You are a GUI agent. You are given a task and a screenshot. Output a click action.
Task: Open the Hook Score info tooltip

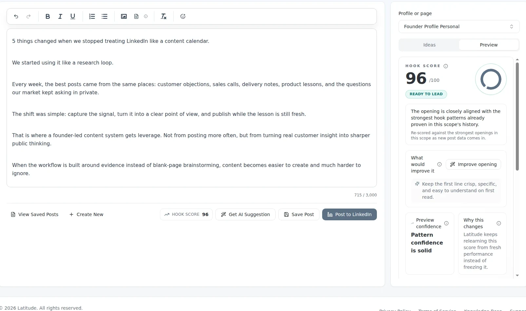pos(446,66)
